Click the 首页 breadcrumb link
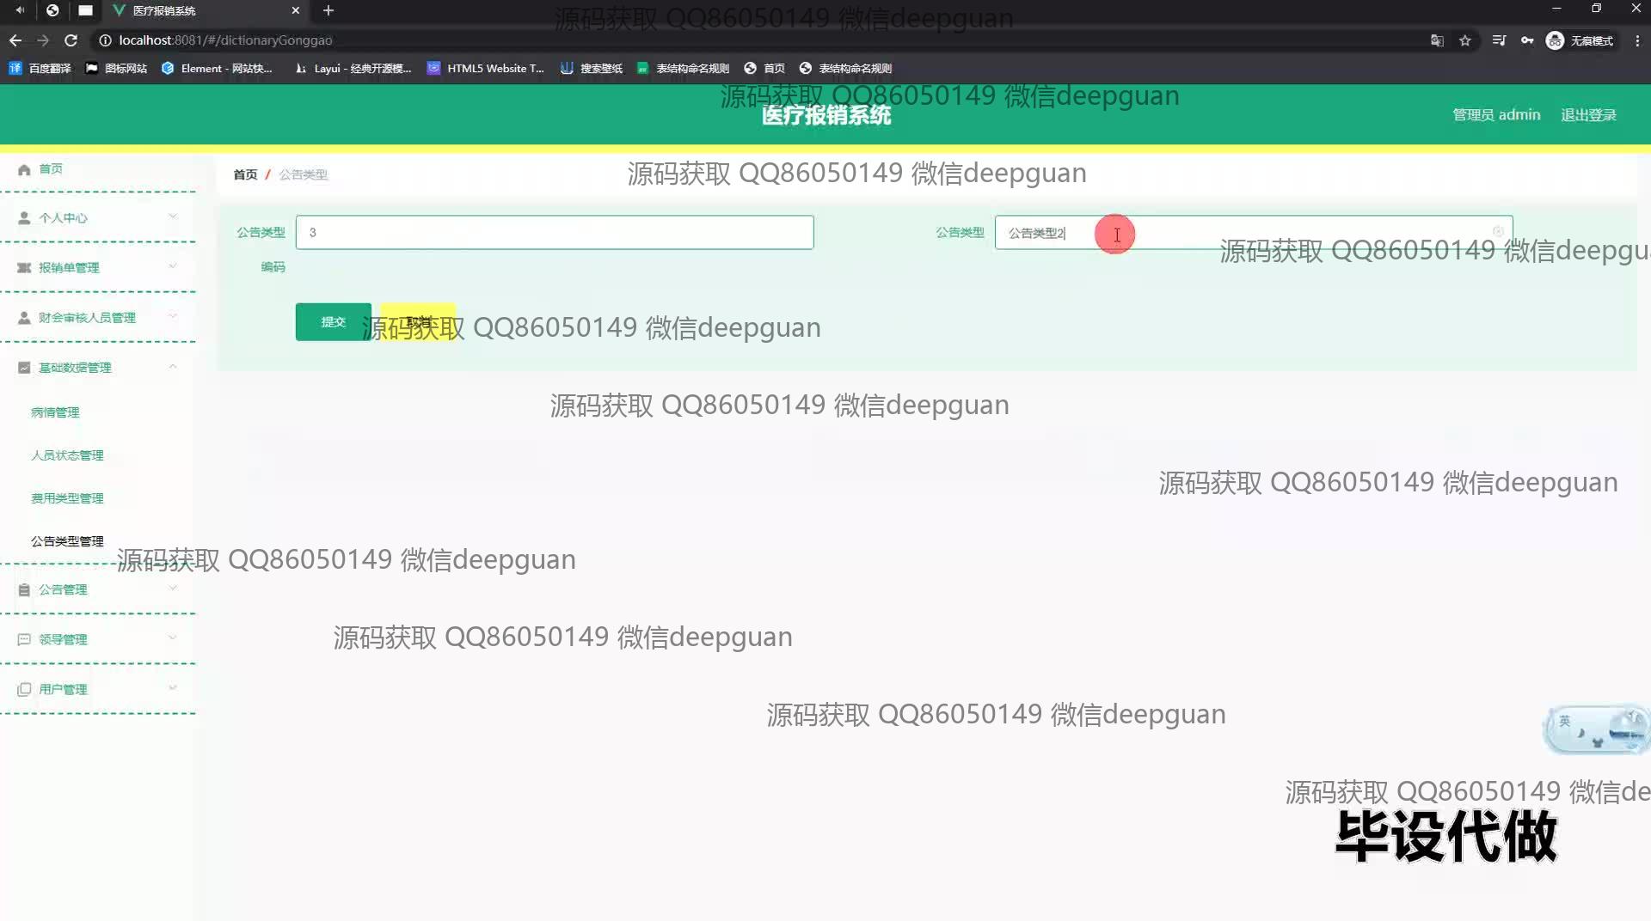This screenshot has width=1651, height=921. (x=245, y=174)
